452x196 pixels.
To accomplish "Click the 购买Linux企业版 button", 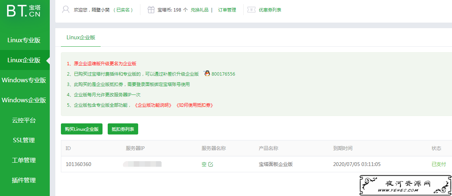I will (82, 129).
